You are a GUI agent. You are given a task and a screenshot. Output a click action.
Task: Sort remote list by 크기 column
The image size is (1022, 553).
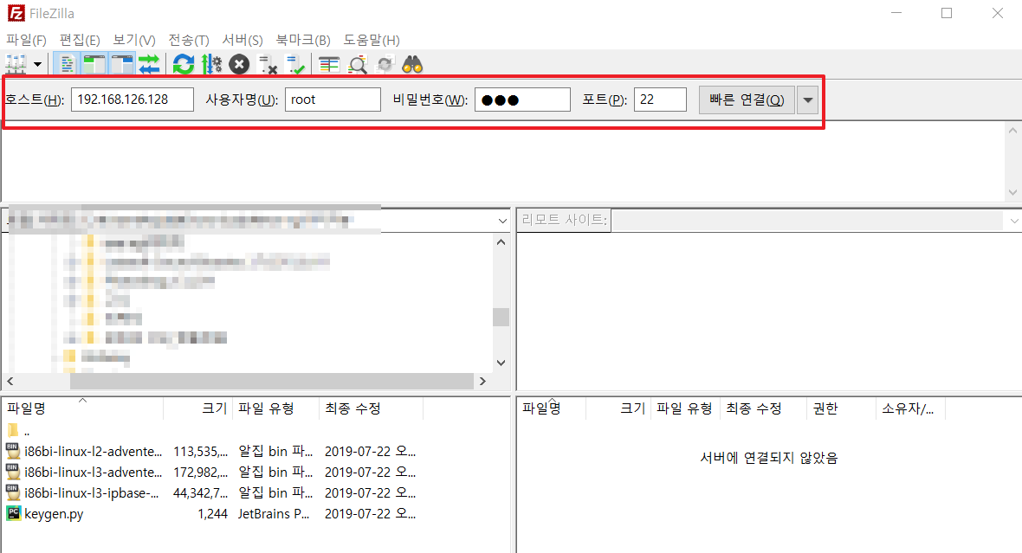618,408
